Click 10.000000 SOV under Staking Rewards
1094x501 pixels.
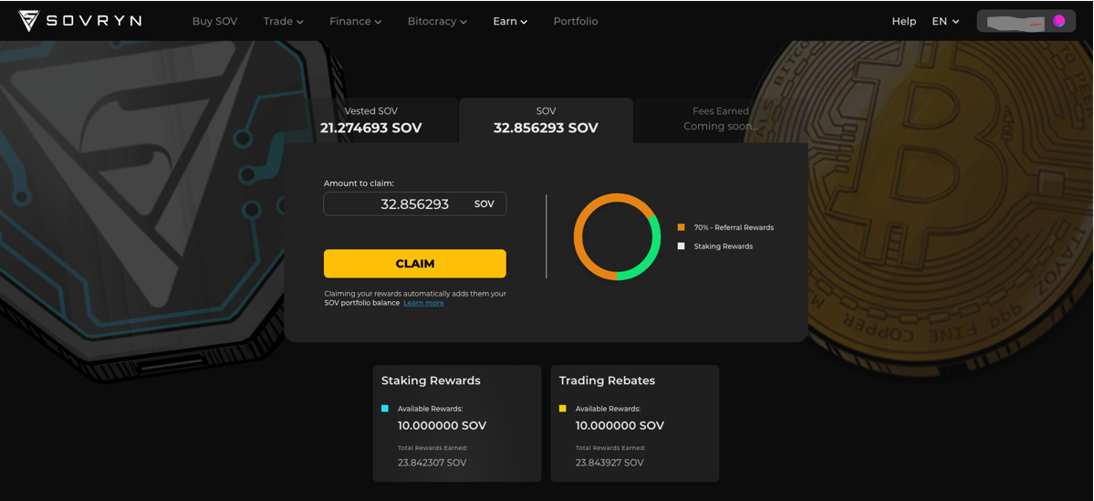(x=442, y=425)
